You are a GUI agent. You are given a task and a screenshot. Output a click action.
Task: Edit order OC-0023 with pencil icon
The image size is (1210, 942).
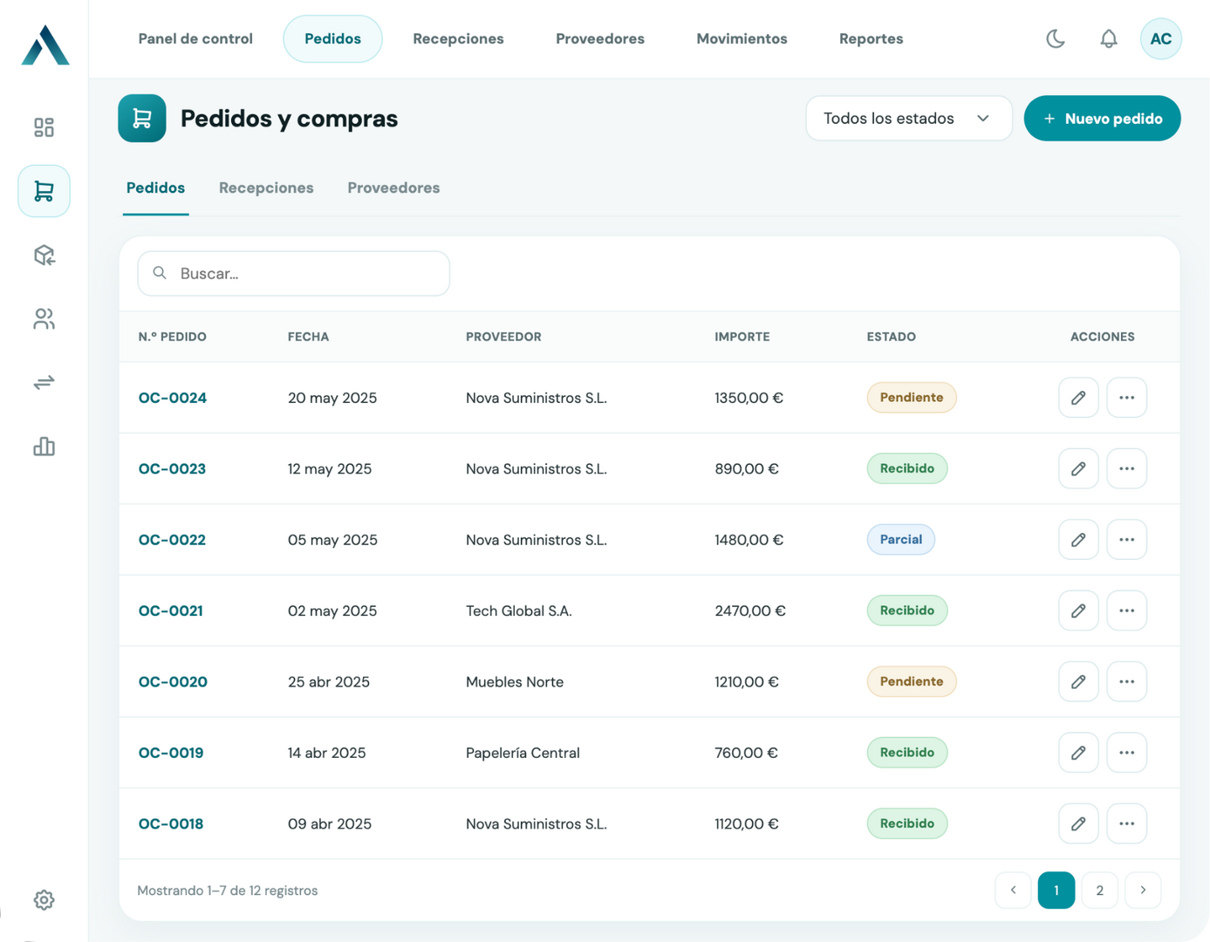[1078, 468]
